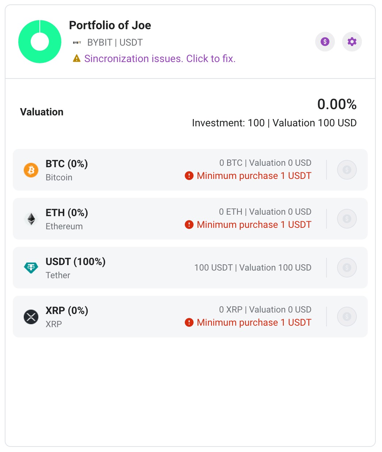Click the dollar button in USDT row
This screenshot has width=382, height=452.
[347, 268]
